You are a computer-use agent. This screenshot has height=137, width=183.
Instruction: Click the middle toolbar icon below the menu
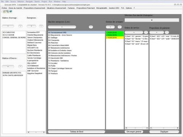pos(8,11)
